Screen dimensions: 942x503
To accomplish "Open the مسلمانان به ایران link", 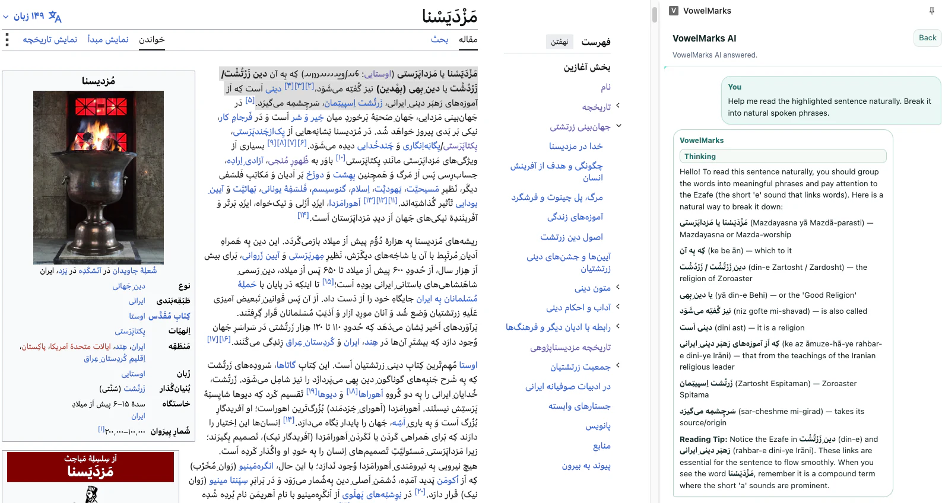I will click(x=447, y=299).
